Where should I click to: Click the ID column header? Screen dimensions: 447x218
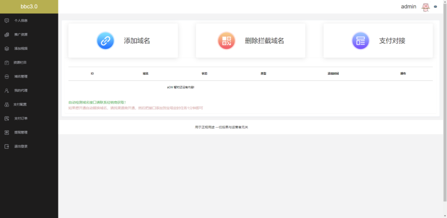click(x=92, y=74)
